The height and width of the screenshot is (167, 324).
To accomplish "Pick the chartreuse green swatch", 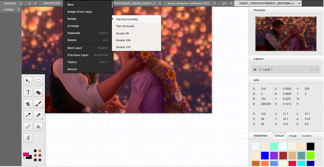I will 311,156.
